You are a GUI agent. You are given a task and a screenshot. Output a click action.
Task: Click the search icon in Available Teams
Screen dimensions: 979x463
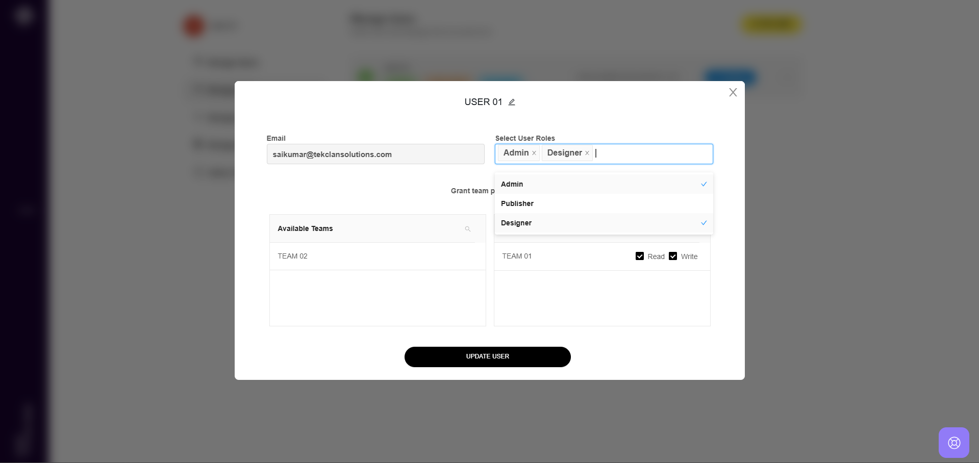[467, 229]
